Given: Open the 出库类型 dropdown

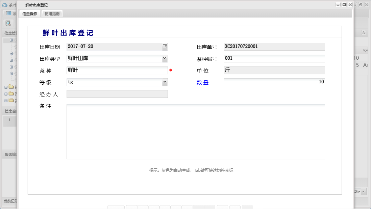Looking at the screenshot, I should [165, 58].
